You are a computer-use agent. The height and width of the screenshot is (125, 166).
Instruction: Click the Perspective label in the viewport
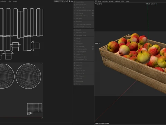[x=98, y=4]
